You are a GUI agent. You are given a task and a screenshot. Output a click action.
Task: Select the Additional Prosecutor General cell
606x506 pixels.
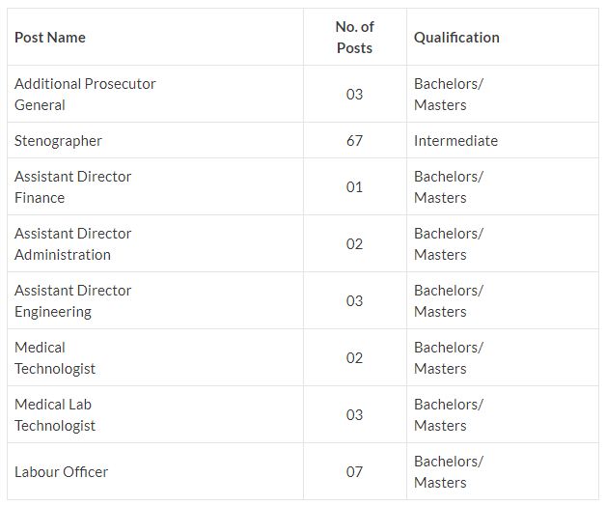pos(85,95)
